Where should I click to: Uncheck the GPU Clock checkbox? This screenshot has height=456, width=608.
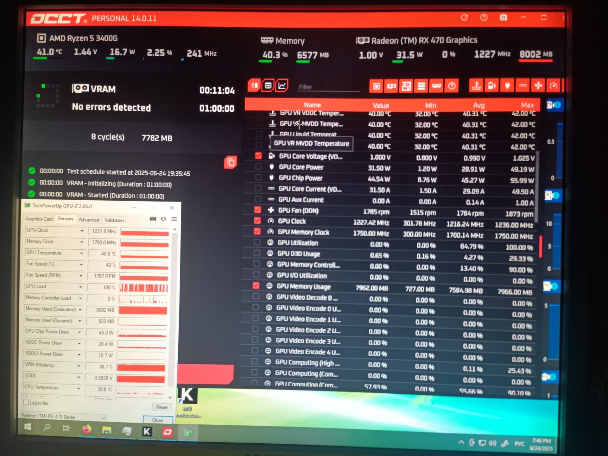click(257, 221)
